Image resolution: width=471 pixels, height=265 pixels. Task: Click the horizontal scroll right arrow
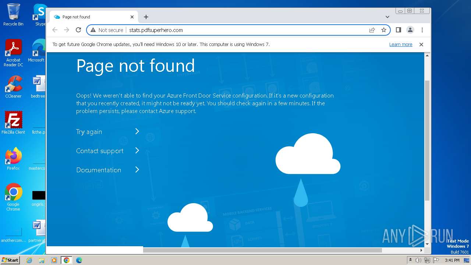click(x=421, y=250)
